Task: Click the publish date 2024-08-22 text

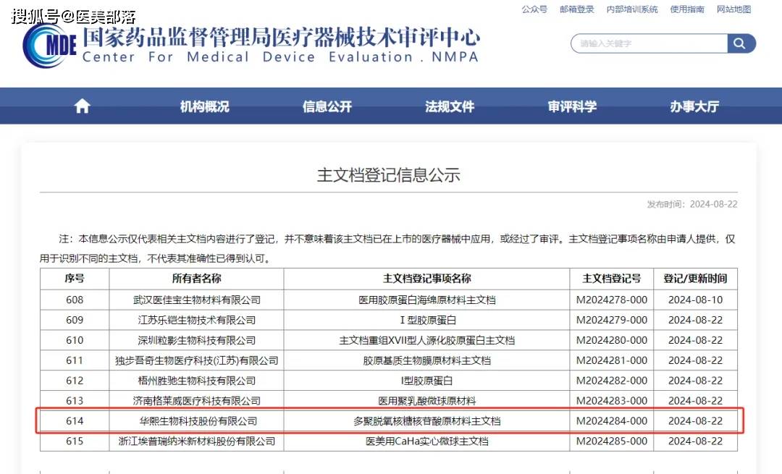Action: [714, 204]
